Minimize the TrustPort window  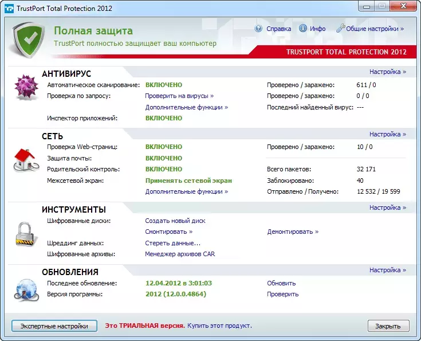tap(367, 6)
